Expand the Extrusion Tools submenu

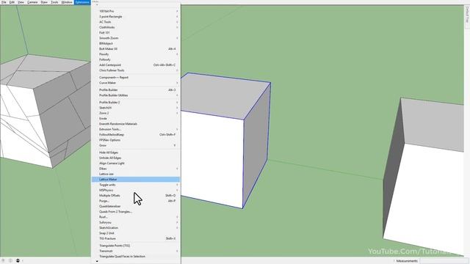(x=135, y=129)
